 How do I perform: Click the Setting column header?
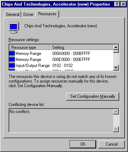coord(81,47)
